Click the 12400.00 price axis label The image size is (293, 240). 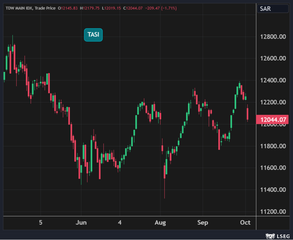tap(273, 80)
